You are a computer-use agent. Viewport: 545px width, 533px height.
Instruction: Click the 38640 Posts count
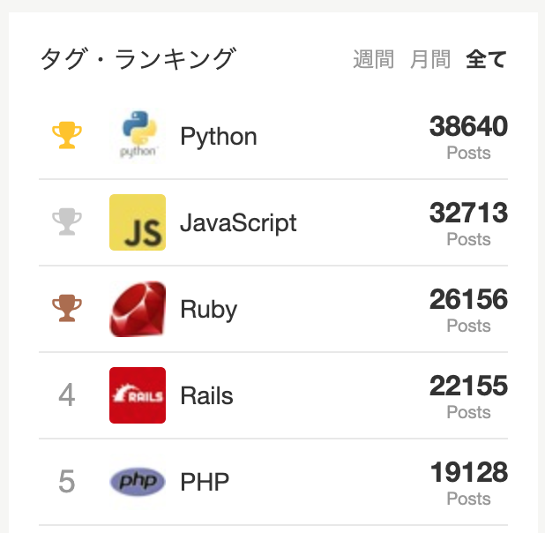click(x=468, y=137)
